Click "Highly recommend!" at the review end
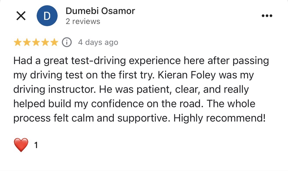288x171 pixels. [x=219, y=118]
